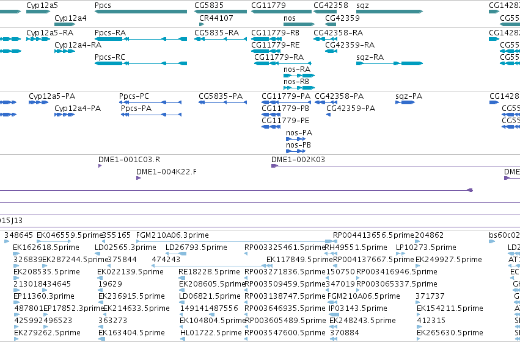Select the DME1-004K22.F clone marker

(x=139, y=178)
